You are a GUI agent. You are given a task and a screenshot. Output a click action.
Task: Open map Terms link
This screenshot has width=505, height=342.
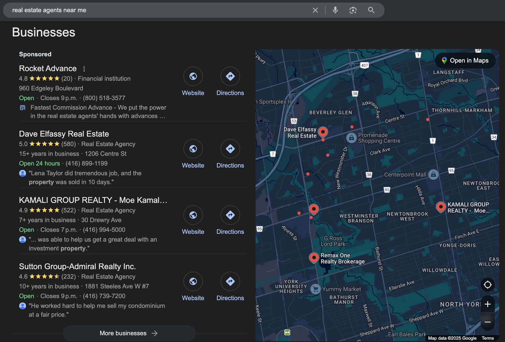[488, 338]
